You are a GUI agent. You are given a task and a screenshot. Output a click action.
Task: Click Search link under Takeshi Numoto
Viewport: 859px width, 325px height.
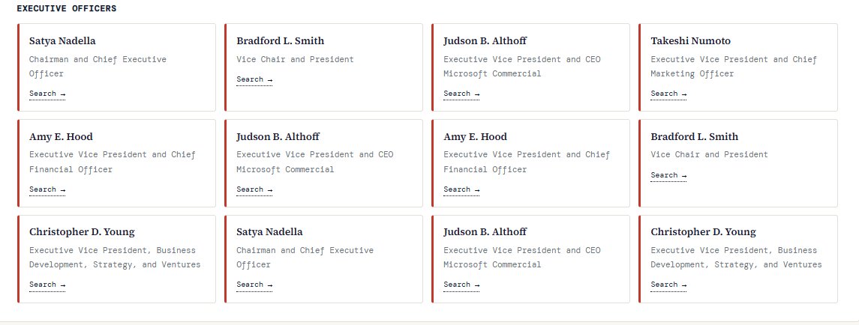[x=668, y=94]
